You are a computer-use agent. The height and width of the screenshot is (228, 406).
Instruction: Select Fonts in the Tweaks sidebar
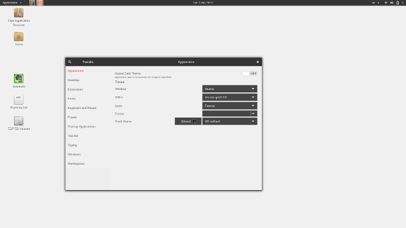point(72,99)
